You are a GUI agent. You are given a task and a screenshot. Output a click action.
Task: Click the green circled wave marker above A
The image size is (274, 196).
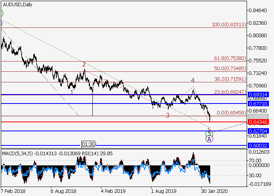click(x=209, y=134)
